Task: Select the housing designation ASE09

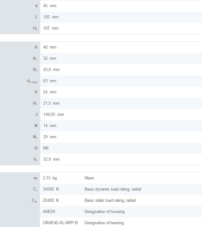Action: tap(49, 212)
